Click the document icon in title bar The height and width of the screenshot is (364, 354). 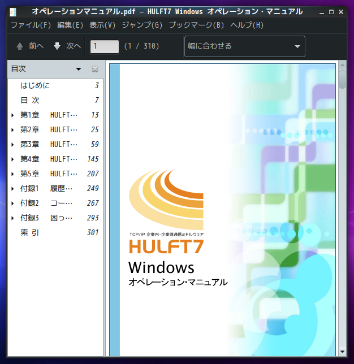tap(13, 12)
